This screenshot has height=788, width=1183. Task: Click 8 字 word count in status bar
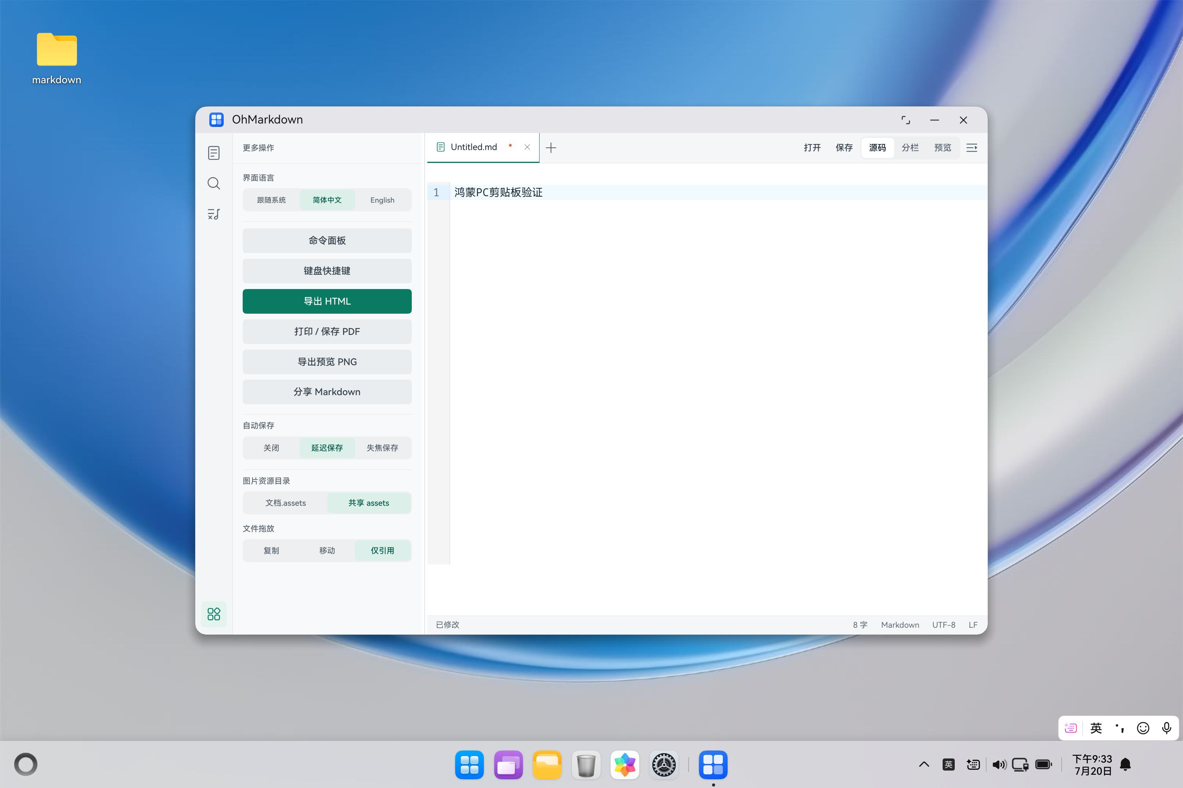860,625
